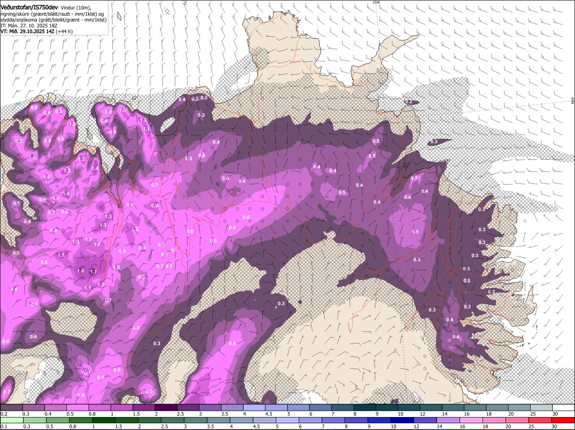Select the light purple 14 swatch in rain legend
This screenshot has width=575, height=430.
(448, 421)
